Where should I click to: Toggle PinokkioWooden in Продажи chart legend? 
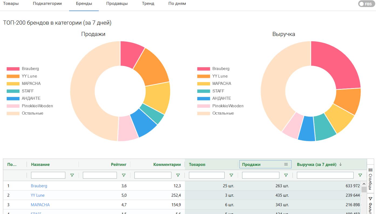30,106
